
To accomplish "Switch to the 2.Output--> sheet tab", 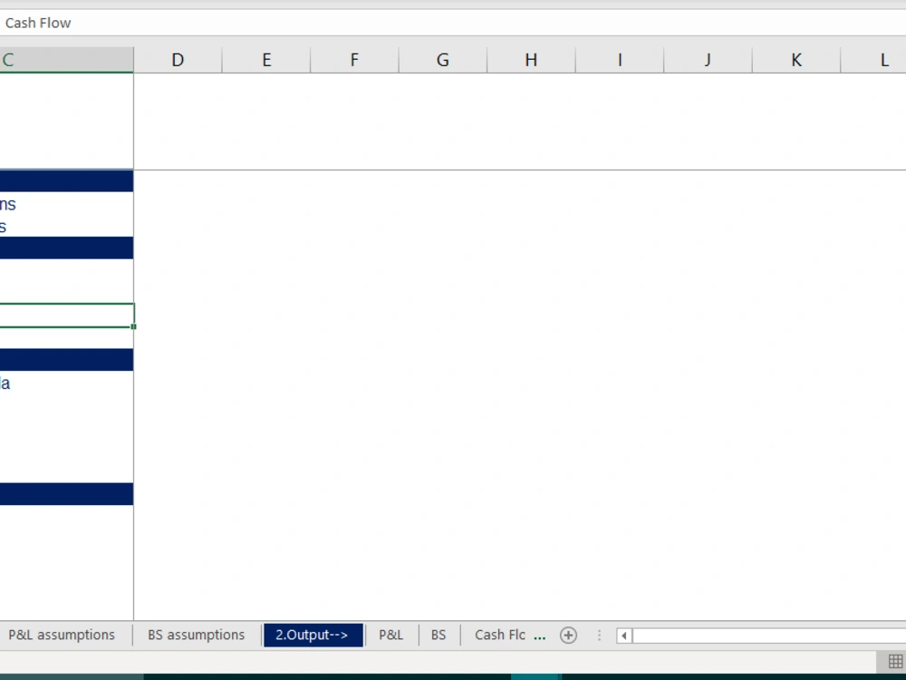I will [313, 635].
